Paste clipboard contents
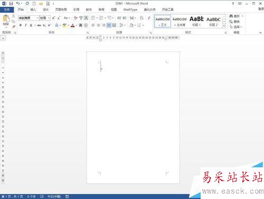Image resolution: width=264 pixels, height=199 pixels. (6, 20)
